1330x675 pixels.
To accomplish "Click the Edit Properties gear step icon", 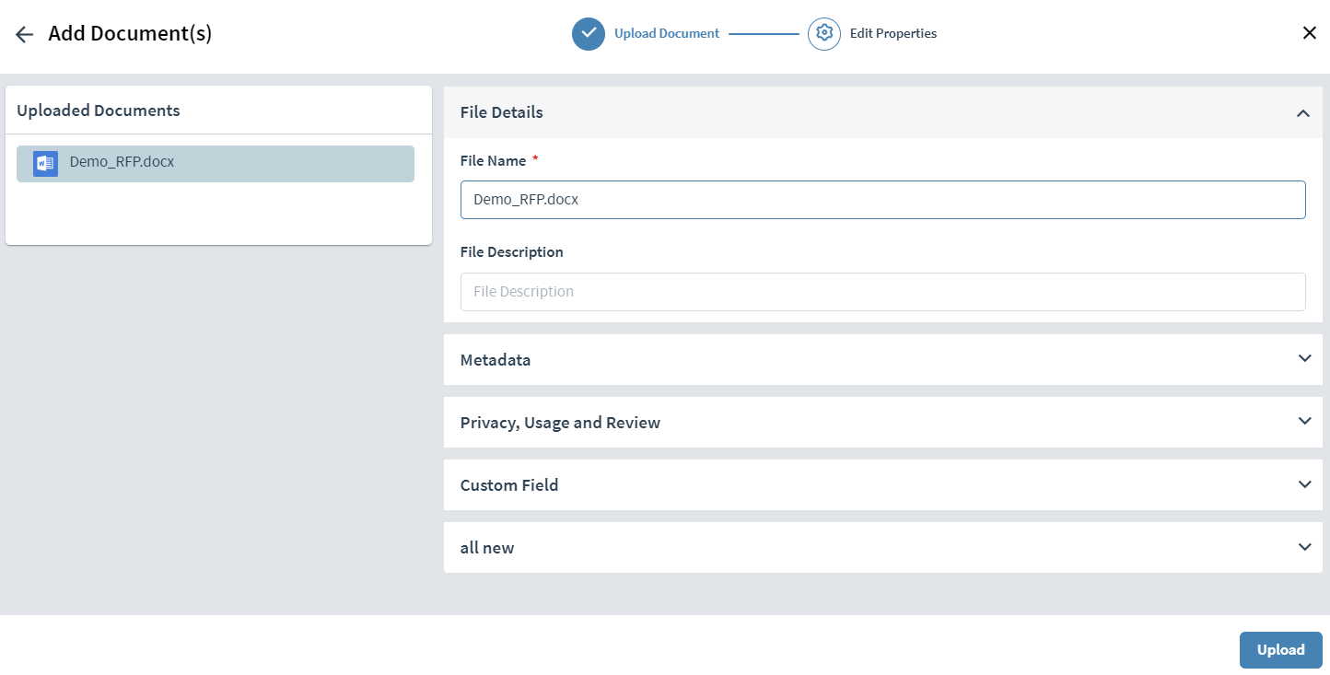I will click(824, 34).
